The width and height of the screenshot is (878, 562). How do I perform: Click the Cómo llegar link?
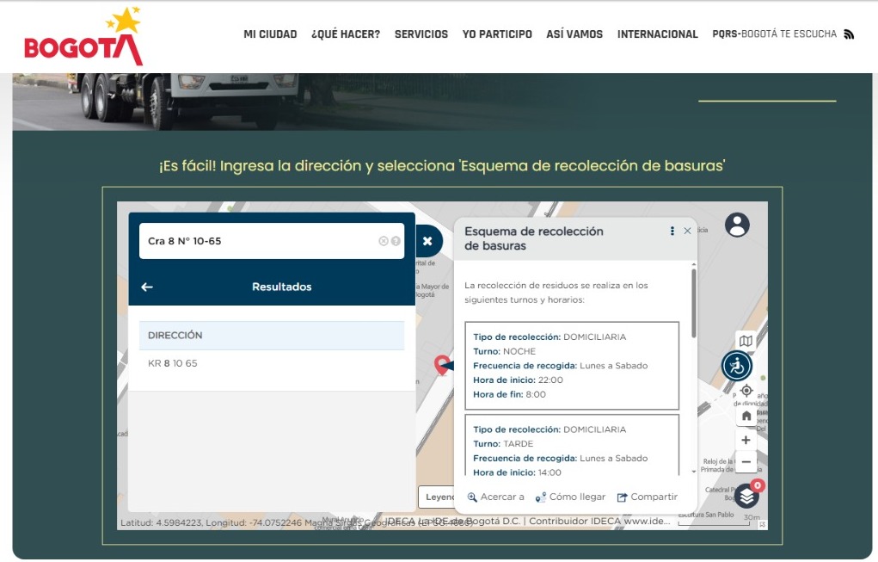570,497
